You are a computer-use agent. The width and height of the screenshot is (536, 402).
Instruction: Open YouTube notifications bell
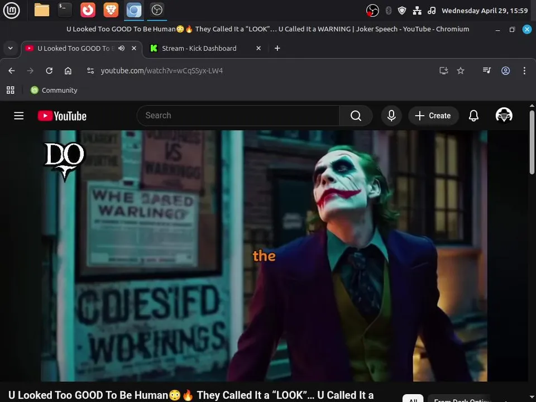point(473,116)
